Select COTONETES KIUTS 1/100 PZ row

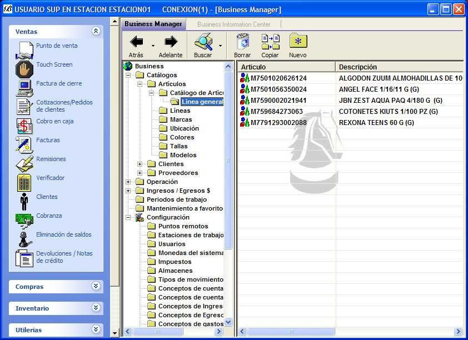(351, 111)
